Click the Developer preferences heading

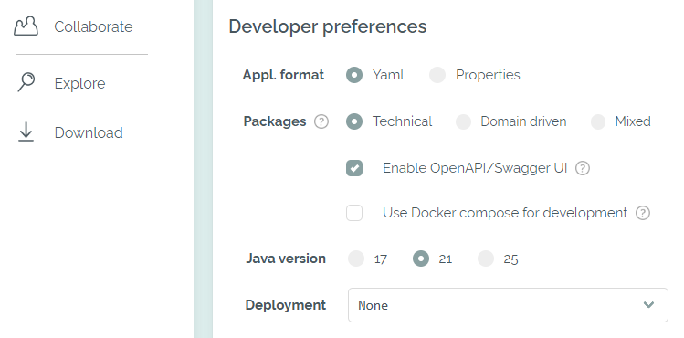coord(328,26)
